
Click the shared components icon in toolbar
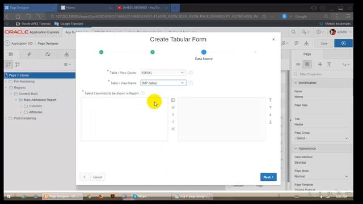(x=306, y=43)
